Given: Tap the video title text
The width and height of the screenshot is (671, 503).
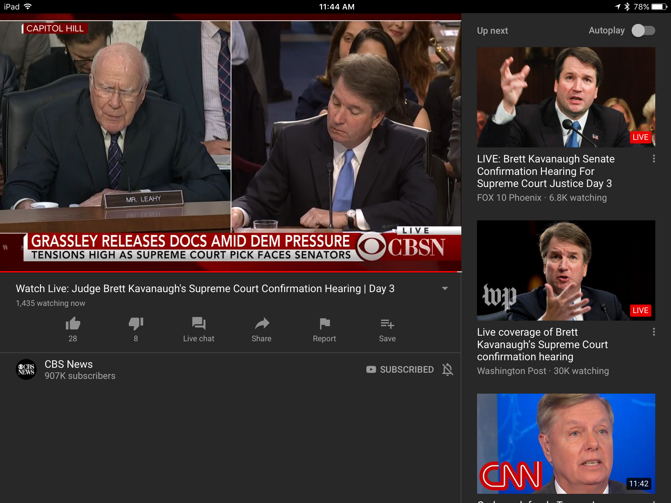Looking at the screenshot, I should click(205, 289).
